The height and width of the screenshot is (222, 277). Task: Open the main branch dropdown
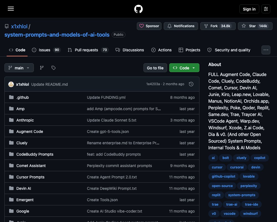pos(19,68)
